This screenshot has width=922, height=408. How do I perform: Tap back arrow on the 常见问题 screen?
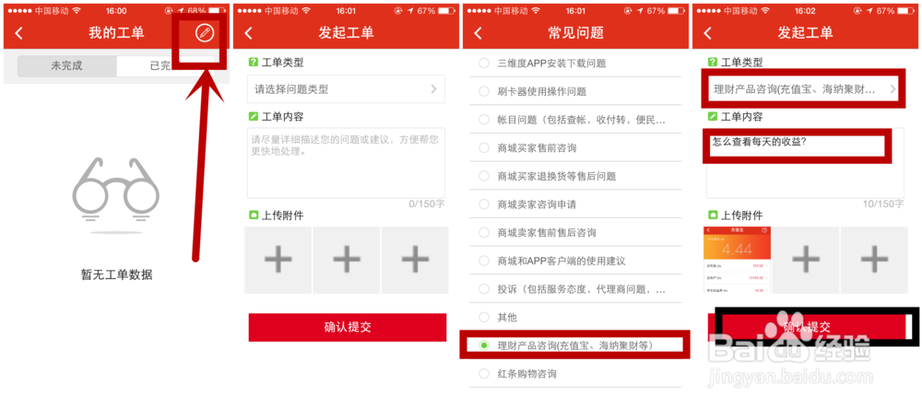tap(478, 33)
